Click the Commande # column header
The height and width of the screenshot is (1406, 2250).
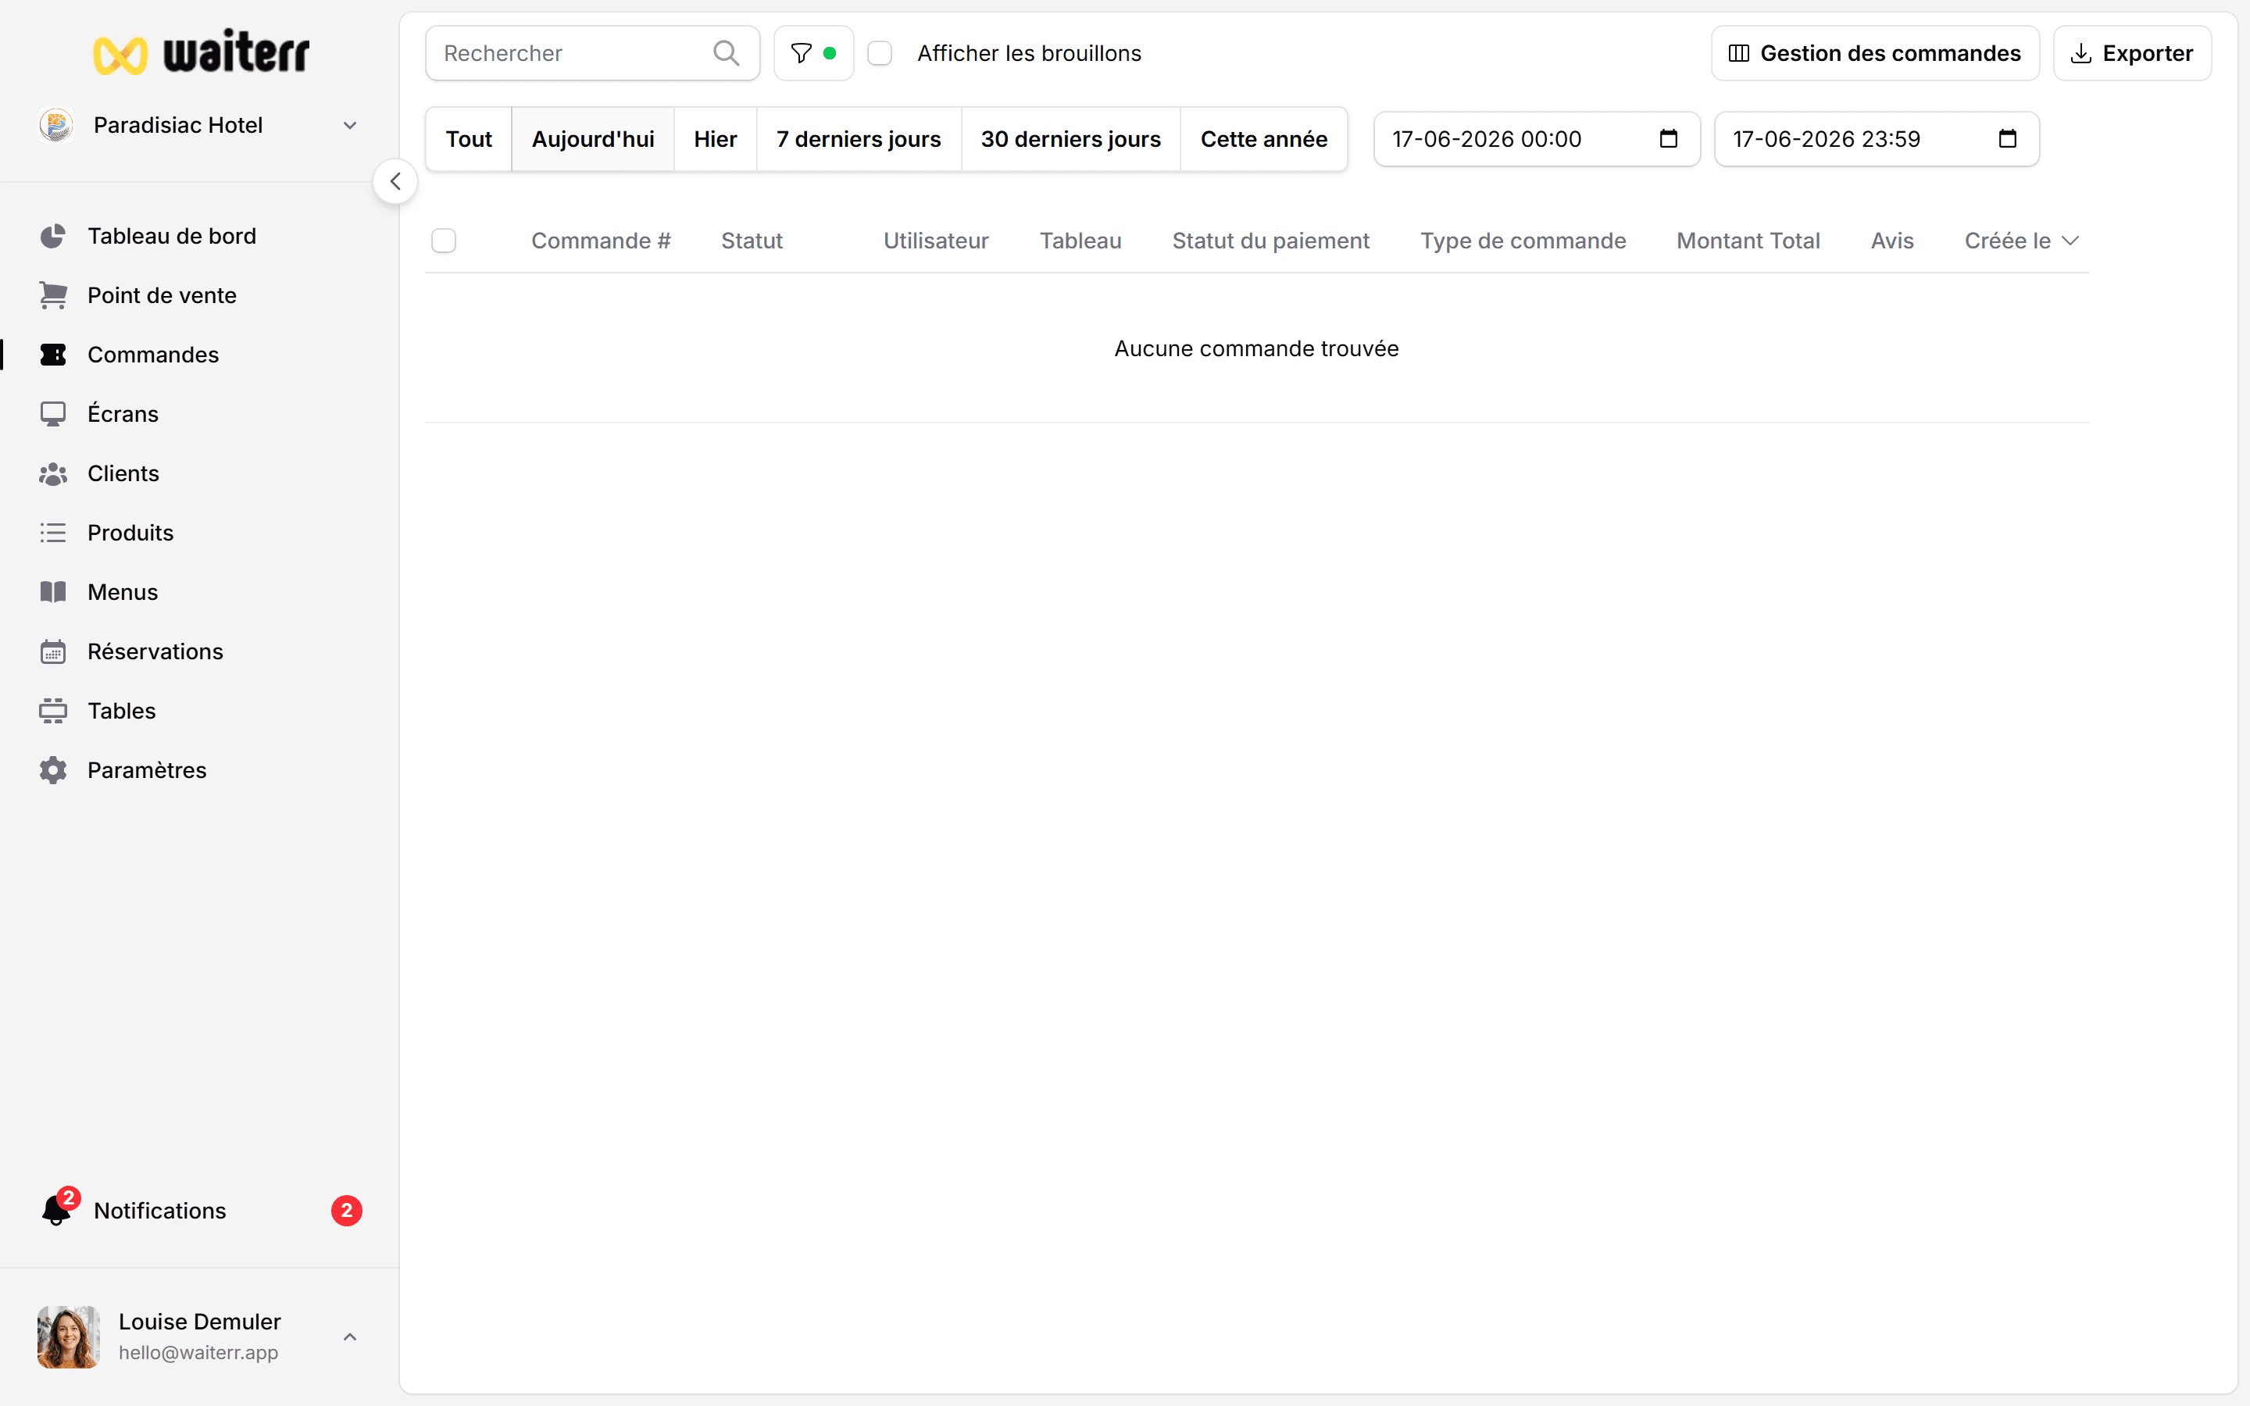point(601,241)
